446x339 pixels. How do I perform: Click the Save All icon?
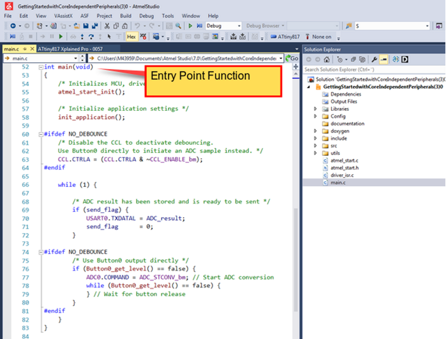click(95, 26)
